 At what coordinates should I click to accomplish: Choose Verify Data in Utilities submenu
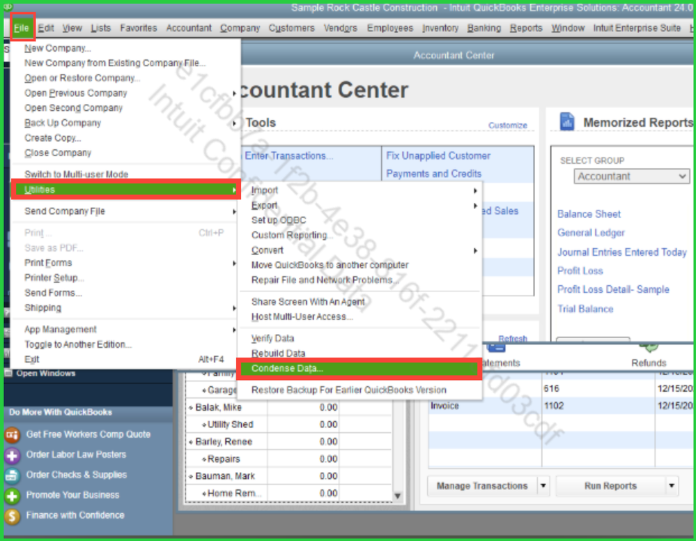pyautogui.click(x=272, y=338)
